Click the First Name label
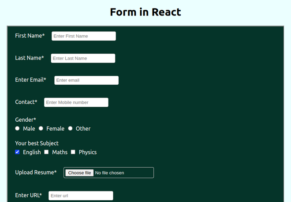Screen dimensions: 291x202 [30, 36]
